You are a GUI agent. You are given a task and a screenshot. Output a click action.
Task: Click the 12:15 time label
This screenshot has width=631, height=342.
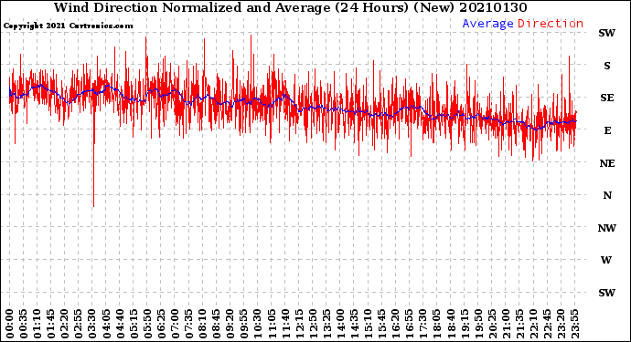point(299,324)
